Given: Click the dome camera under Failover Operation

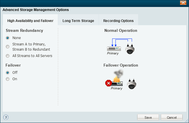Looking at the screenshot, I should point(132,84).
